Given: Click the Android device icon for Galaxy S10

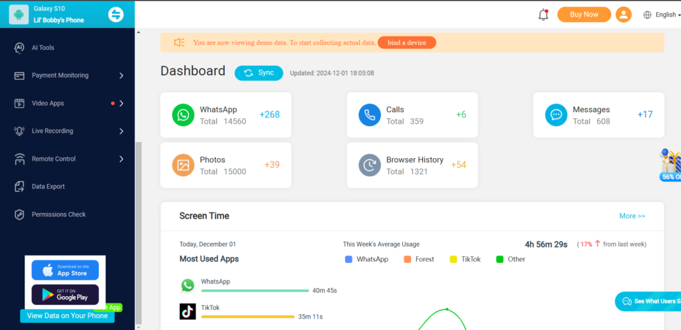Looking at the screenshot, I should pyautogui.click(x=19, y=15).
